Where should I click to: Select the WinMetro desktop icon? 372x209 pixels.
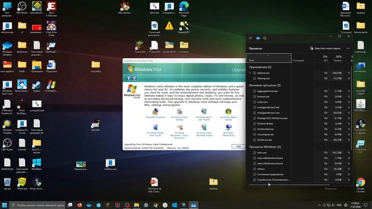[x=37, y=164]
